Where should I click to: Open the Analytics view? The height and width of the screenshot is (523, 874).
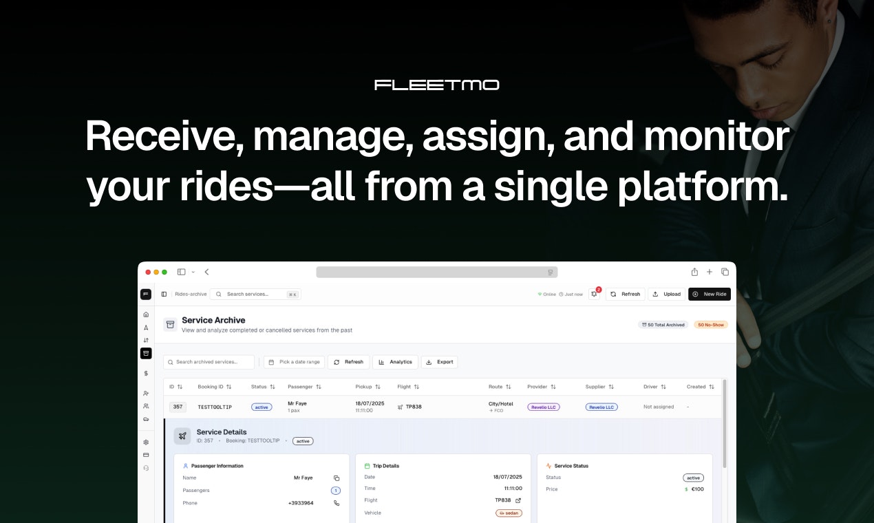395,362
